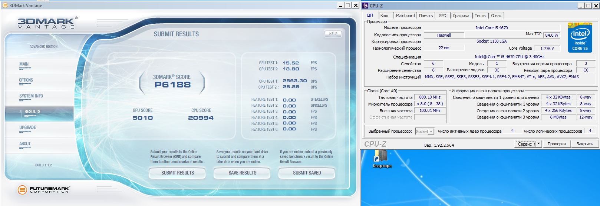Click the CPU TEST 1 value 2863.30
Viewport: 600px width, 206px height.
click(x=295, y=81)
